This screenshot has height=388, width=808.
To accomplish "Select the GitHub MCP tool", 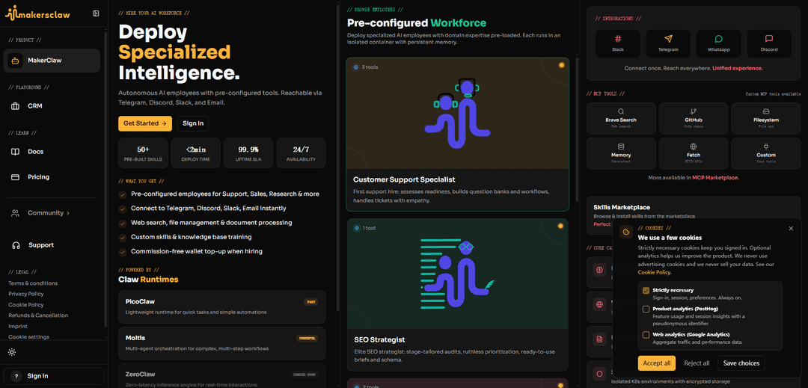I will click(694, 118).
